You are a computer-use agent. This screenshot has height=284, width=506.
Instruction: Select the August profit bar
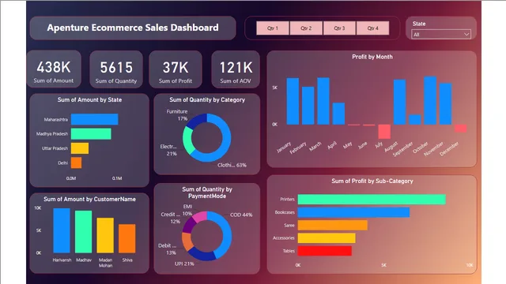click(399, 102)
